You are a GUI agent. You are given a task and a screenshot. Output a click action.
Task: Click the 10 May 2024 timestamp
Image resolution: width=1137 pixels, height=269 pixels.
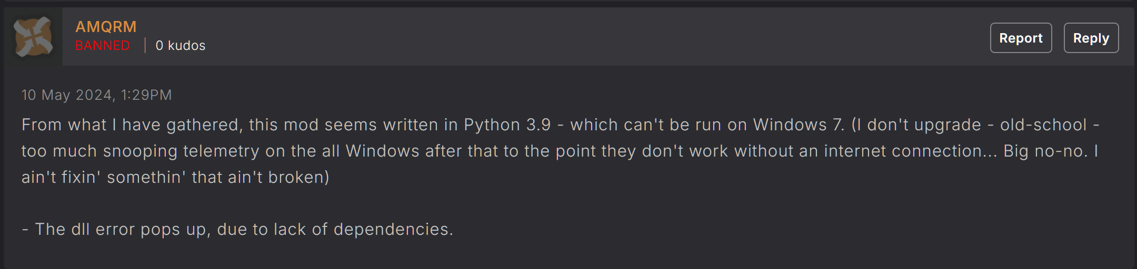(96, 95)
